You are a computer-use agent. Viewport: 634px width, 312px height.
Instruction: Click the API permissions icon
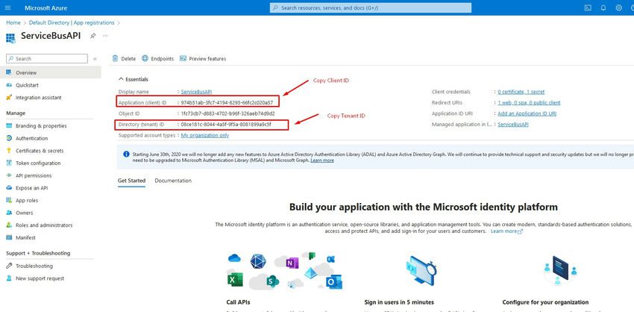[x=9, y=175]
